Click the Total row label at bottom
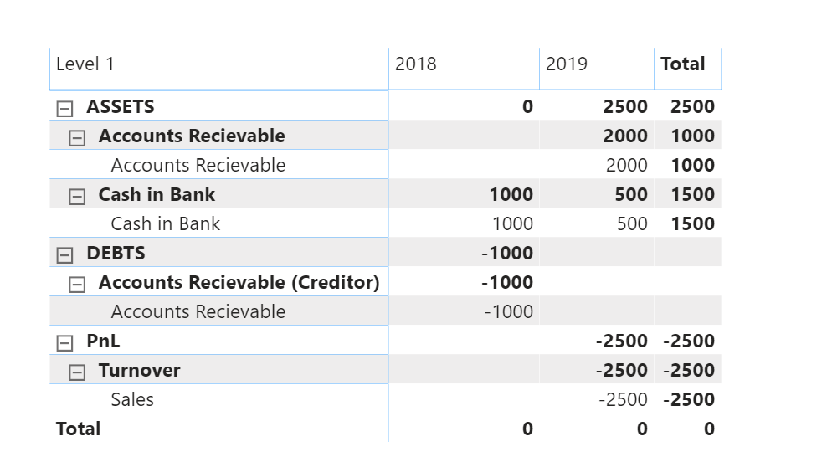827x457 pixels. [x=78, y=429]
